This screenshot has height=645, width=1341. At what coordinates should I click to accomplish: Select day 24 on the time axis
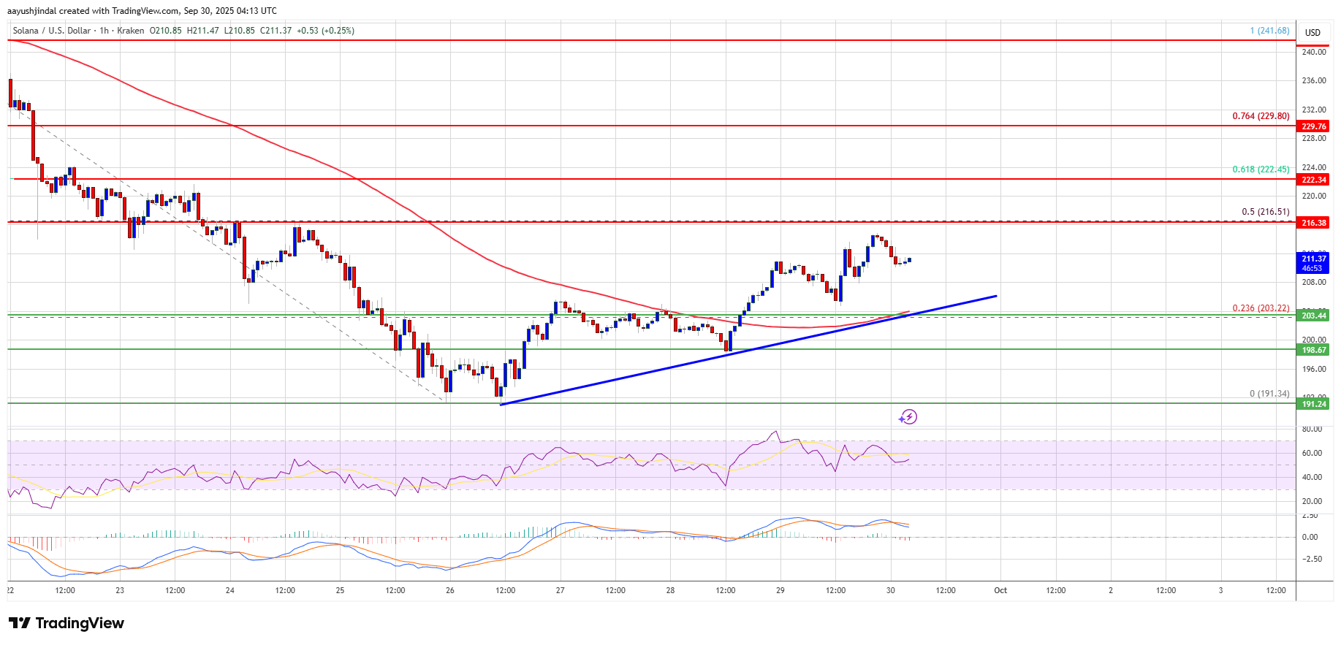tap(229, 590)
